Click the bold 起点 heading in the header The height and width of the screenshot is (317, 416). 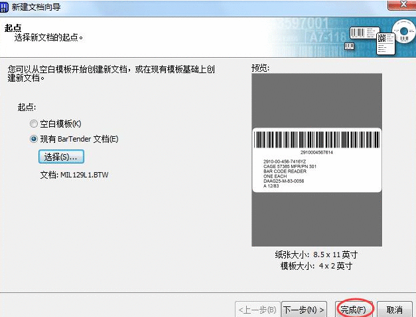[x=13, y=28]
